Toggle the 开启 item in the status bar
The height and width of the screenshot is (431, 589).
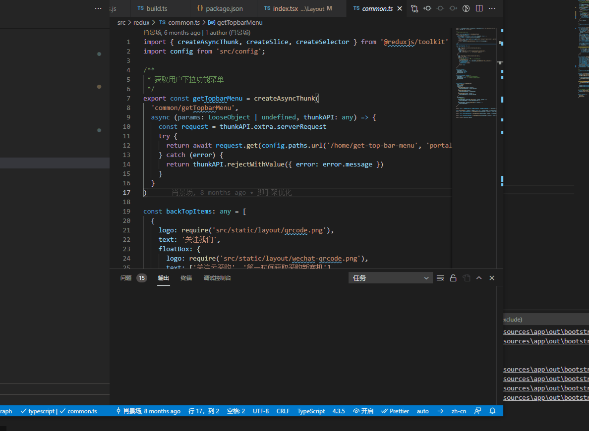[x=363, y=411]
